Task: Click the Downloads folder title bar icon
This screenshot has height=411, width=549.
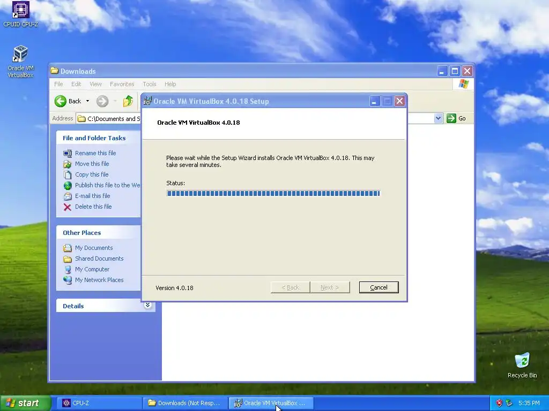Action: [54, 71]
